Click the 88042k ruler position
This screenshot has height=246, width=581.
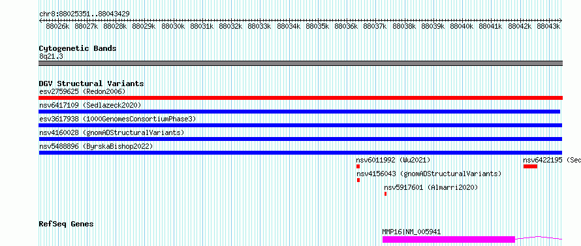click(520, 26)
